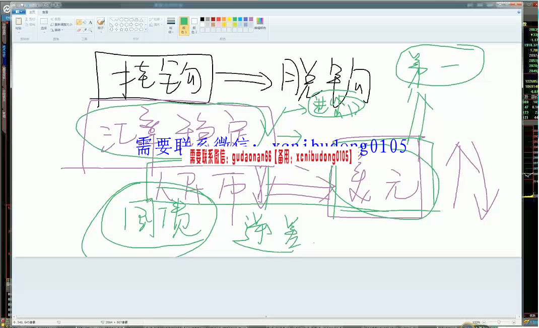The height and width of the screenshot is (328, 539).
Task: Pick the Color picker eyedropper tool
Action: click(x=85, y=30)
